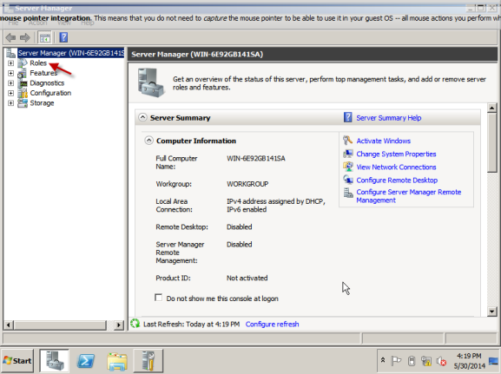Click Configure refresh link
The width and height of the screenshot is (501, 374).
(273, 325)
